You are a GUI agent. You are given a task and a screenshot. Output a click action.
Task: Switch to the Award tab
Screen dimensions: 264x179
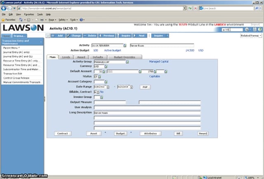pos(81,57)
